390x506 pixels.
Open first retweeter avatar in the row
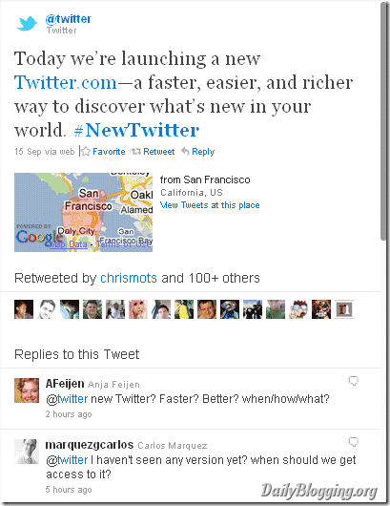click(24, 309)
